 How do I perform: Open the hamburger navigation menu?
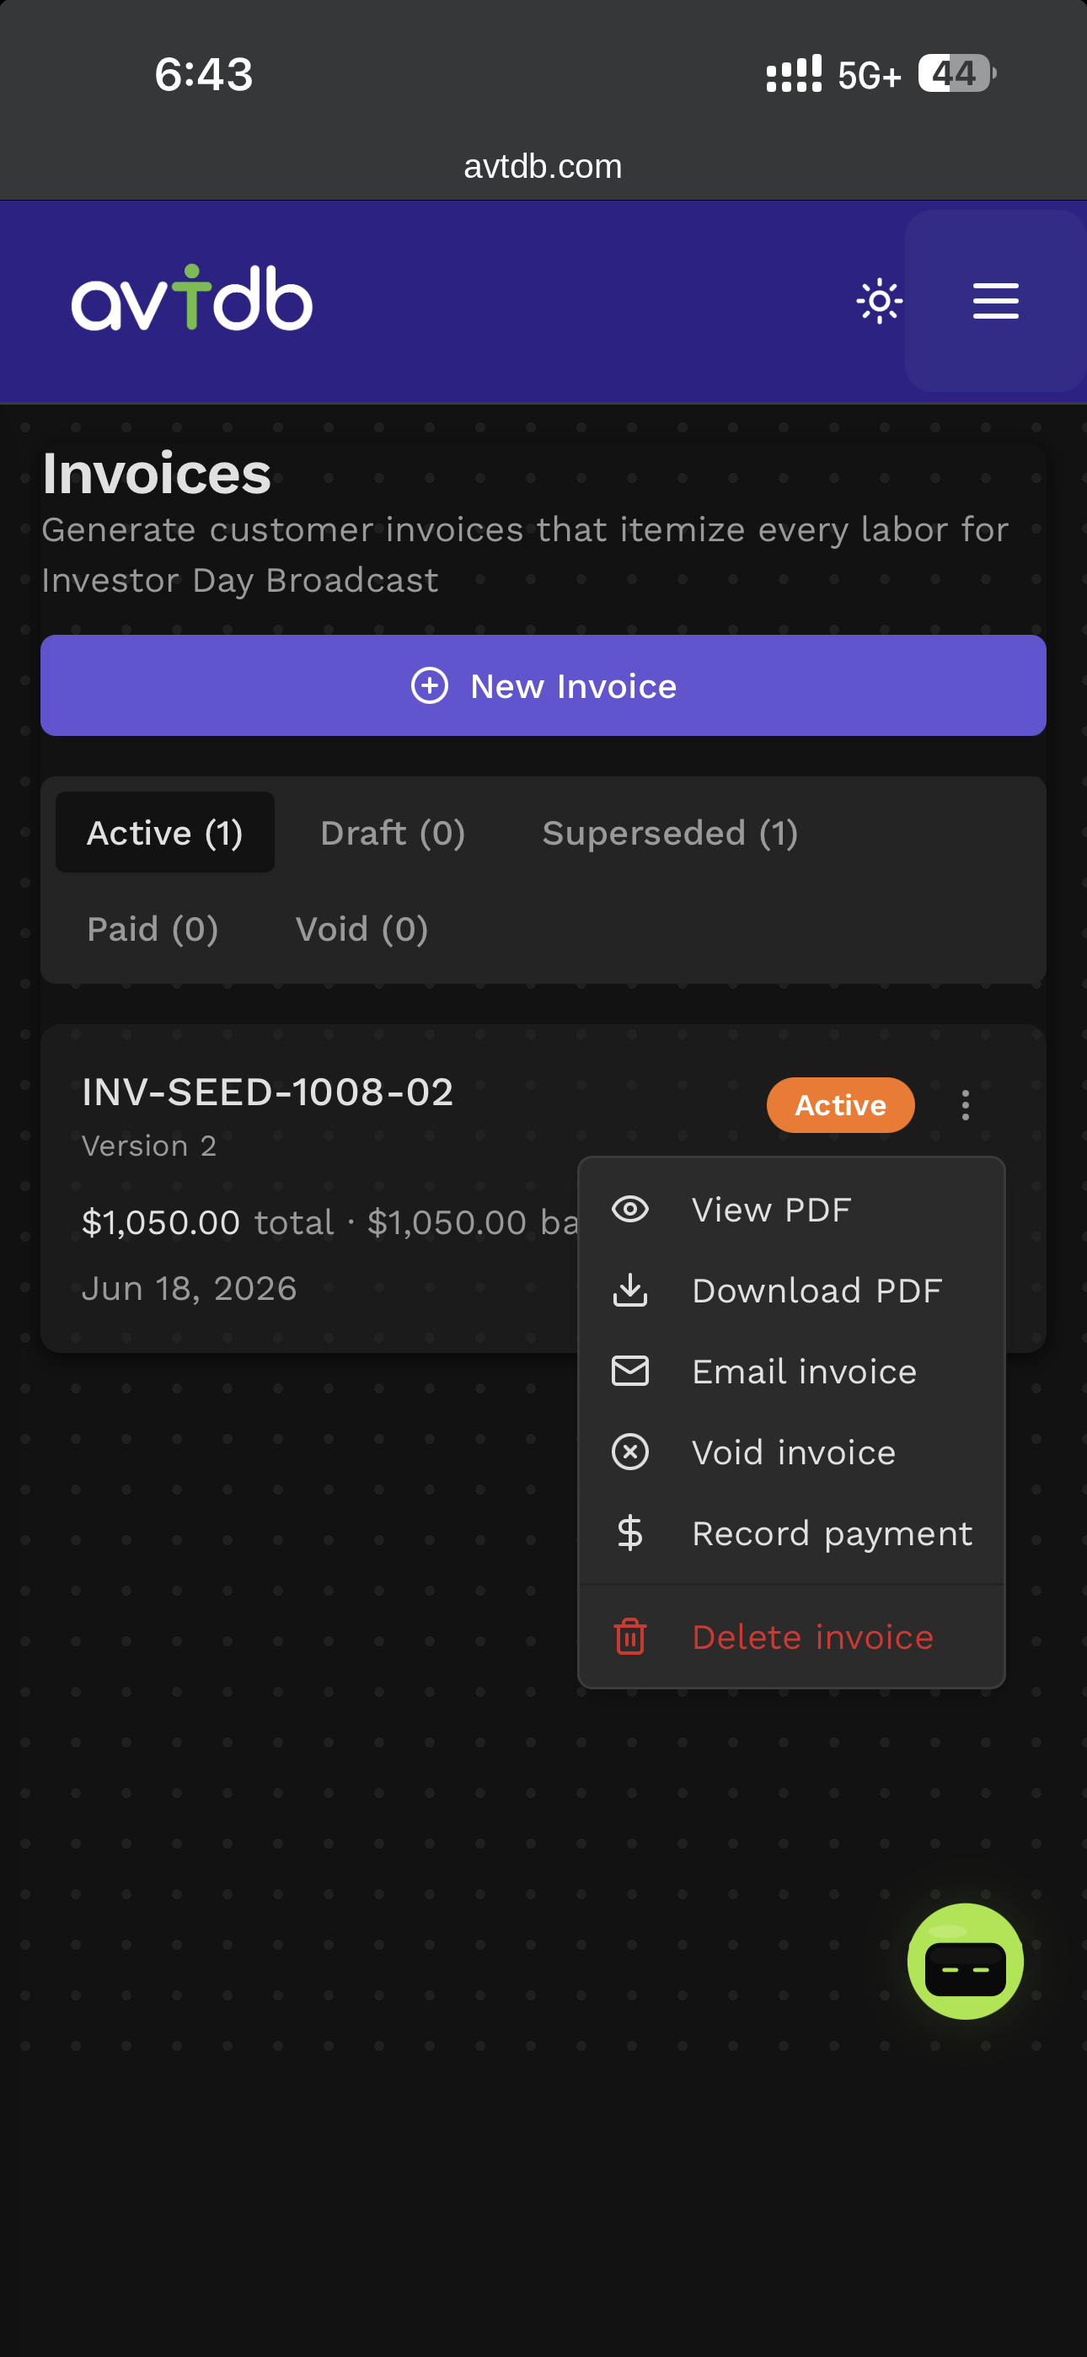(995, 301)
